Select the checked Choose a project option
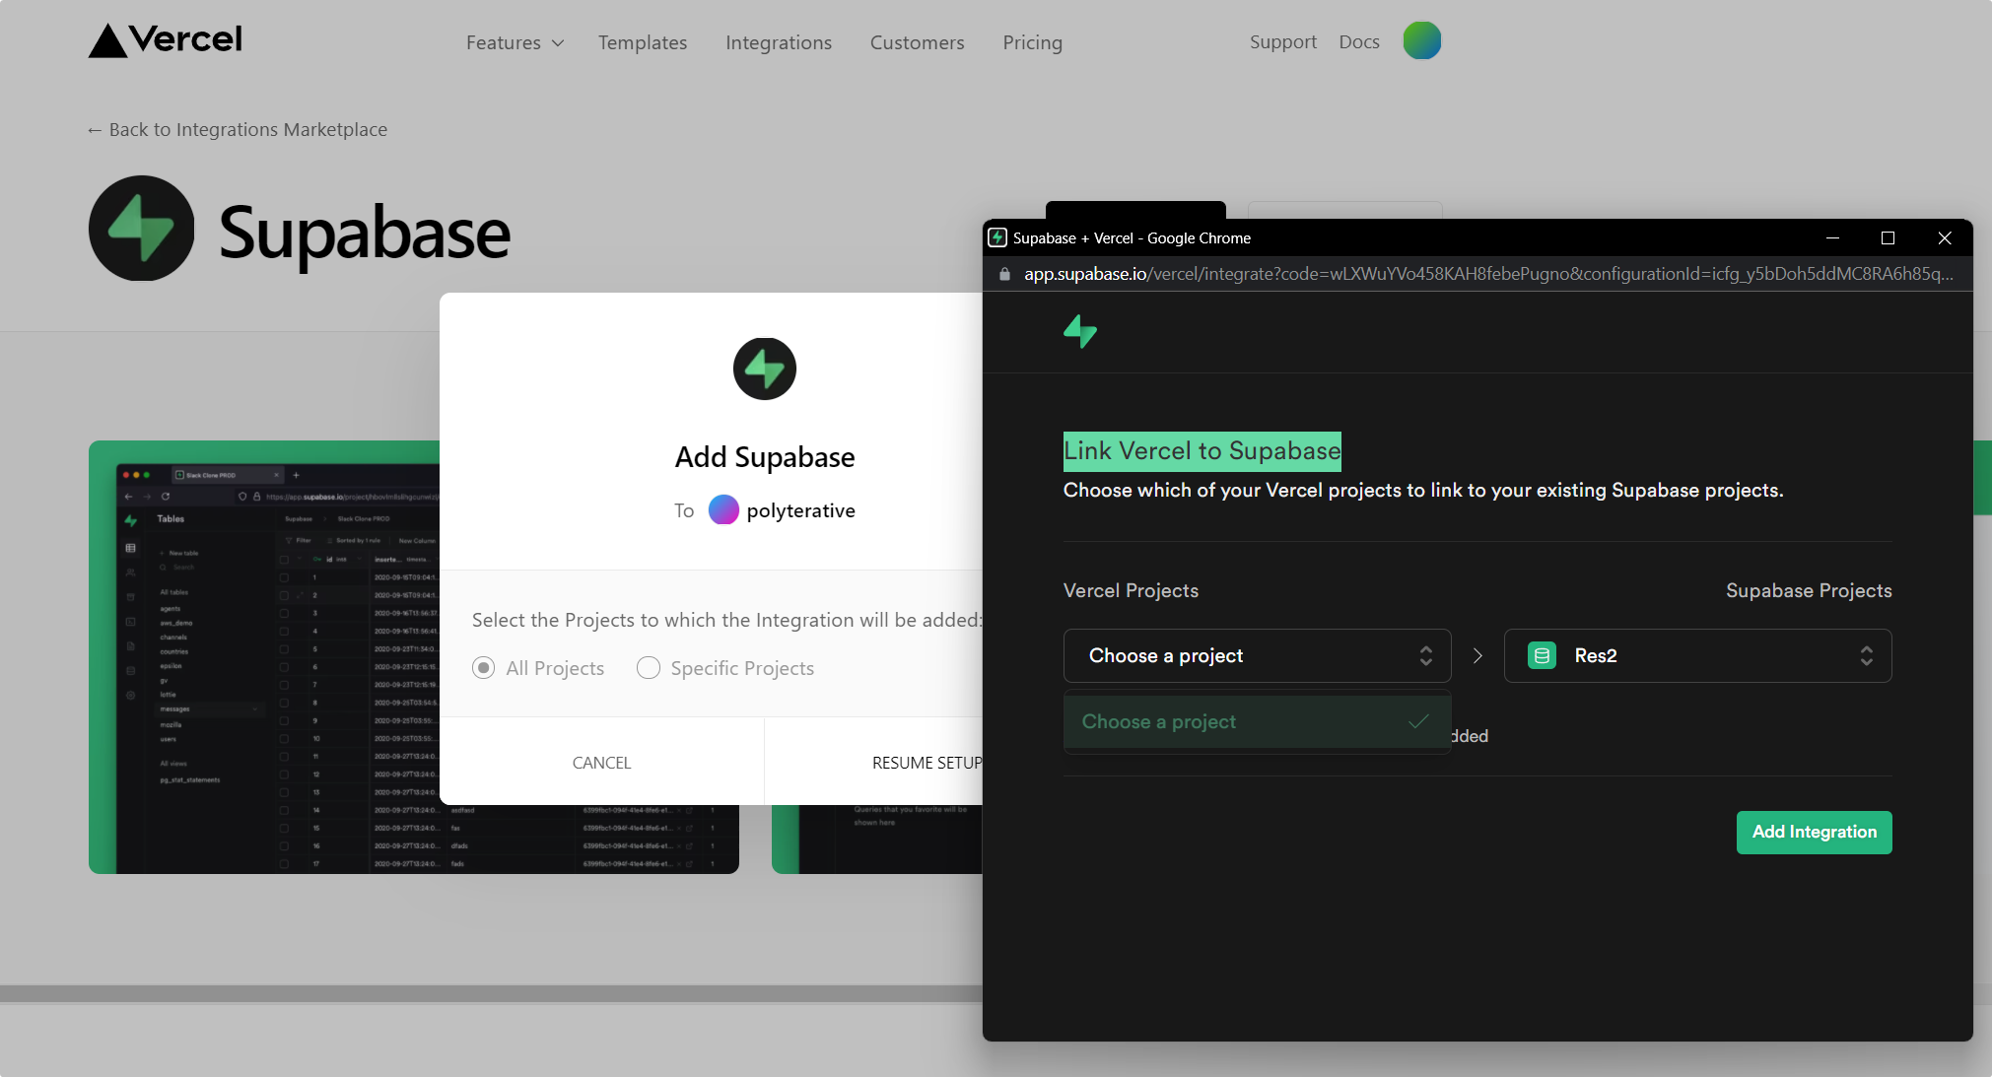The height and width of the screenshot is (1077, 1992). 1257,721
